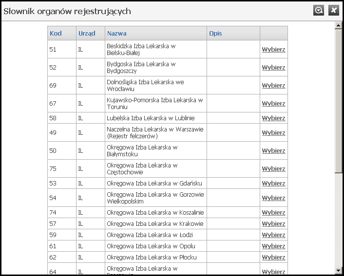This screenshot has height=276, width=344.
Task: Click Wybierz for Izba Lekarska w Gdańsku
Action: (273, 184)
